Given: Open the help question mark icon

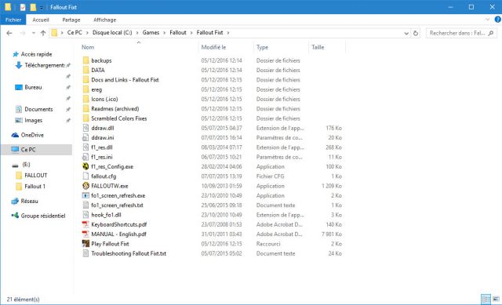Looking at the screenshot, I should (498, 20).
